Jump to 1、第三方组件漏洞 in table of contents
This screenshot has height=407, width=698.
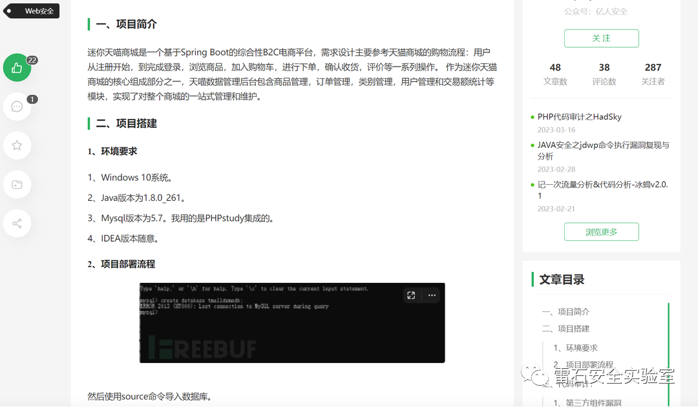pyautogui.click(x=587, y=402)
